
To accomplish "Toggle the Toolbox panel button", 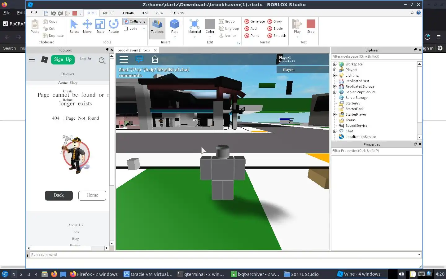I will [x=157, y=28].
